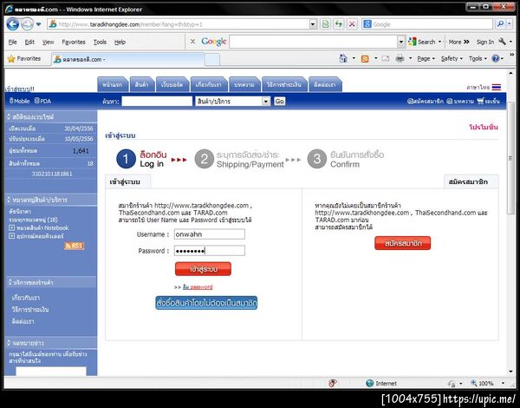The height and width of the screenshot is (408, 520).
Task: Click the browser Forward arrow button
Action: [27, 24]
